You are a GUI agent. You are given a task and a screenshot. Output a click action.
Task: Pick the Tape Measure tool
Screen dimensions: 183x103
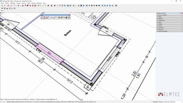[38, 5]
